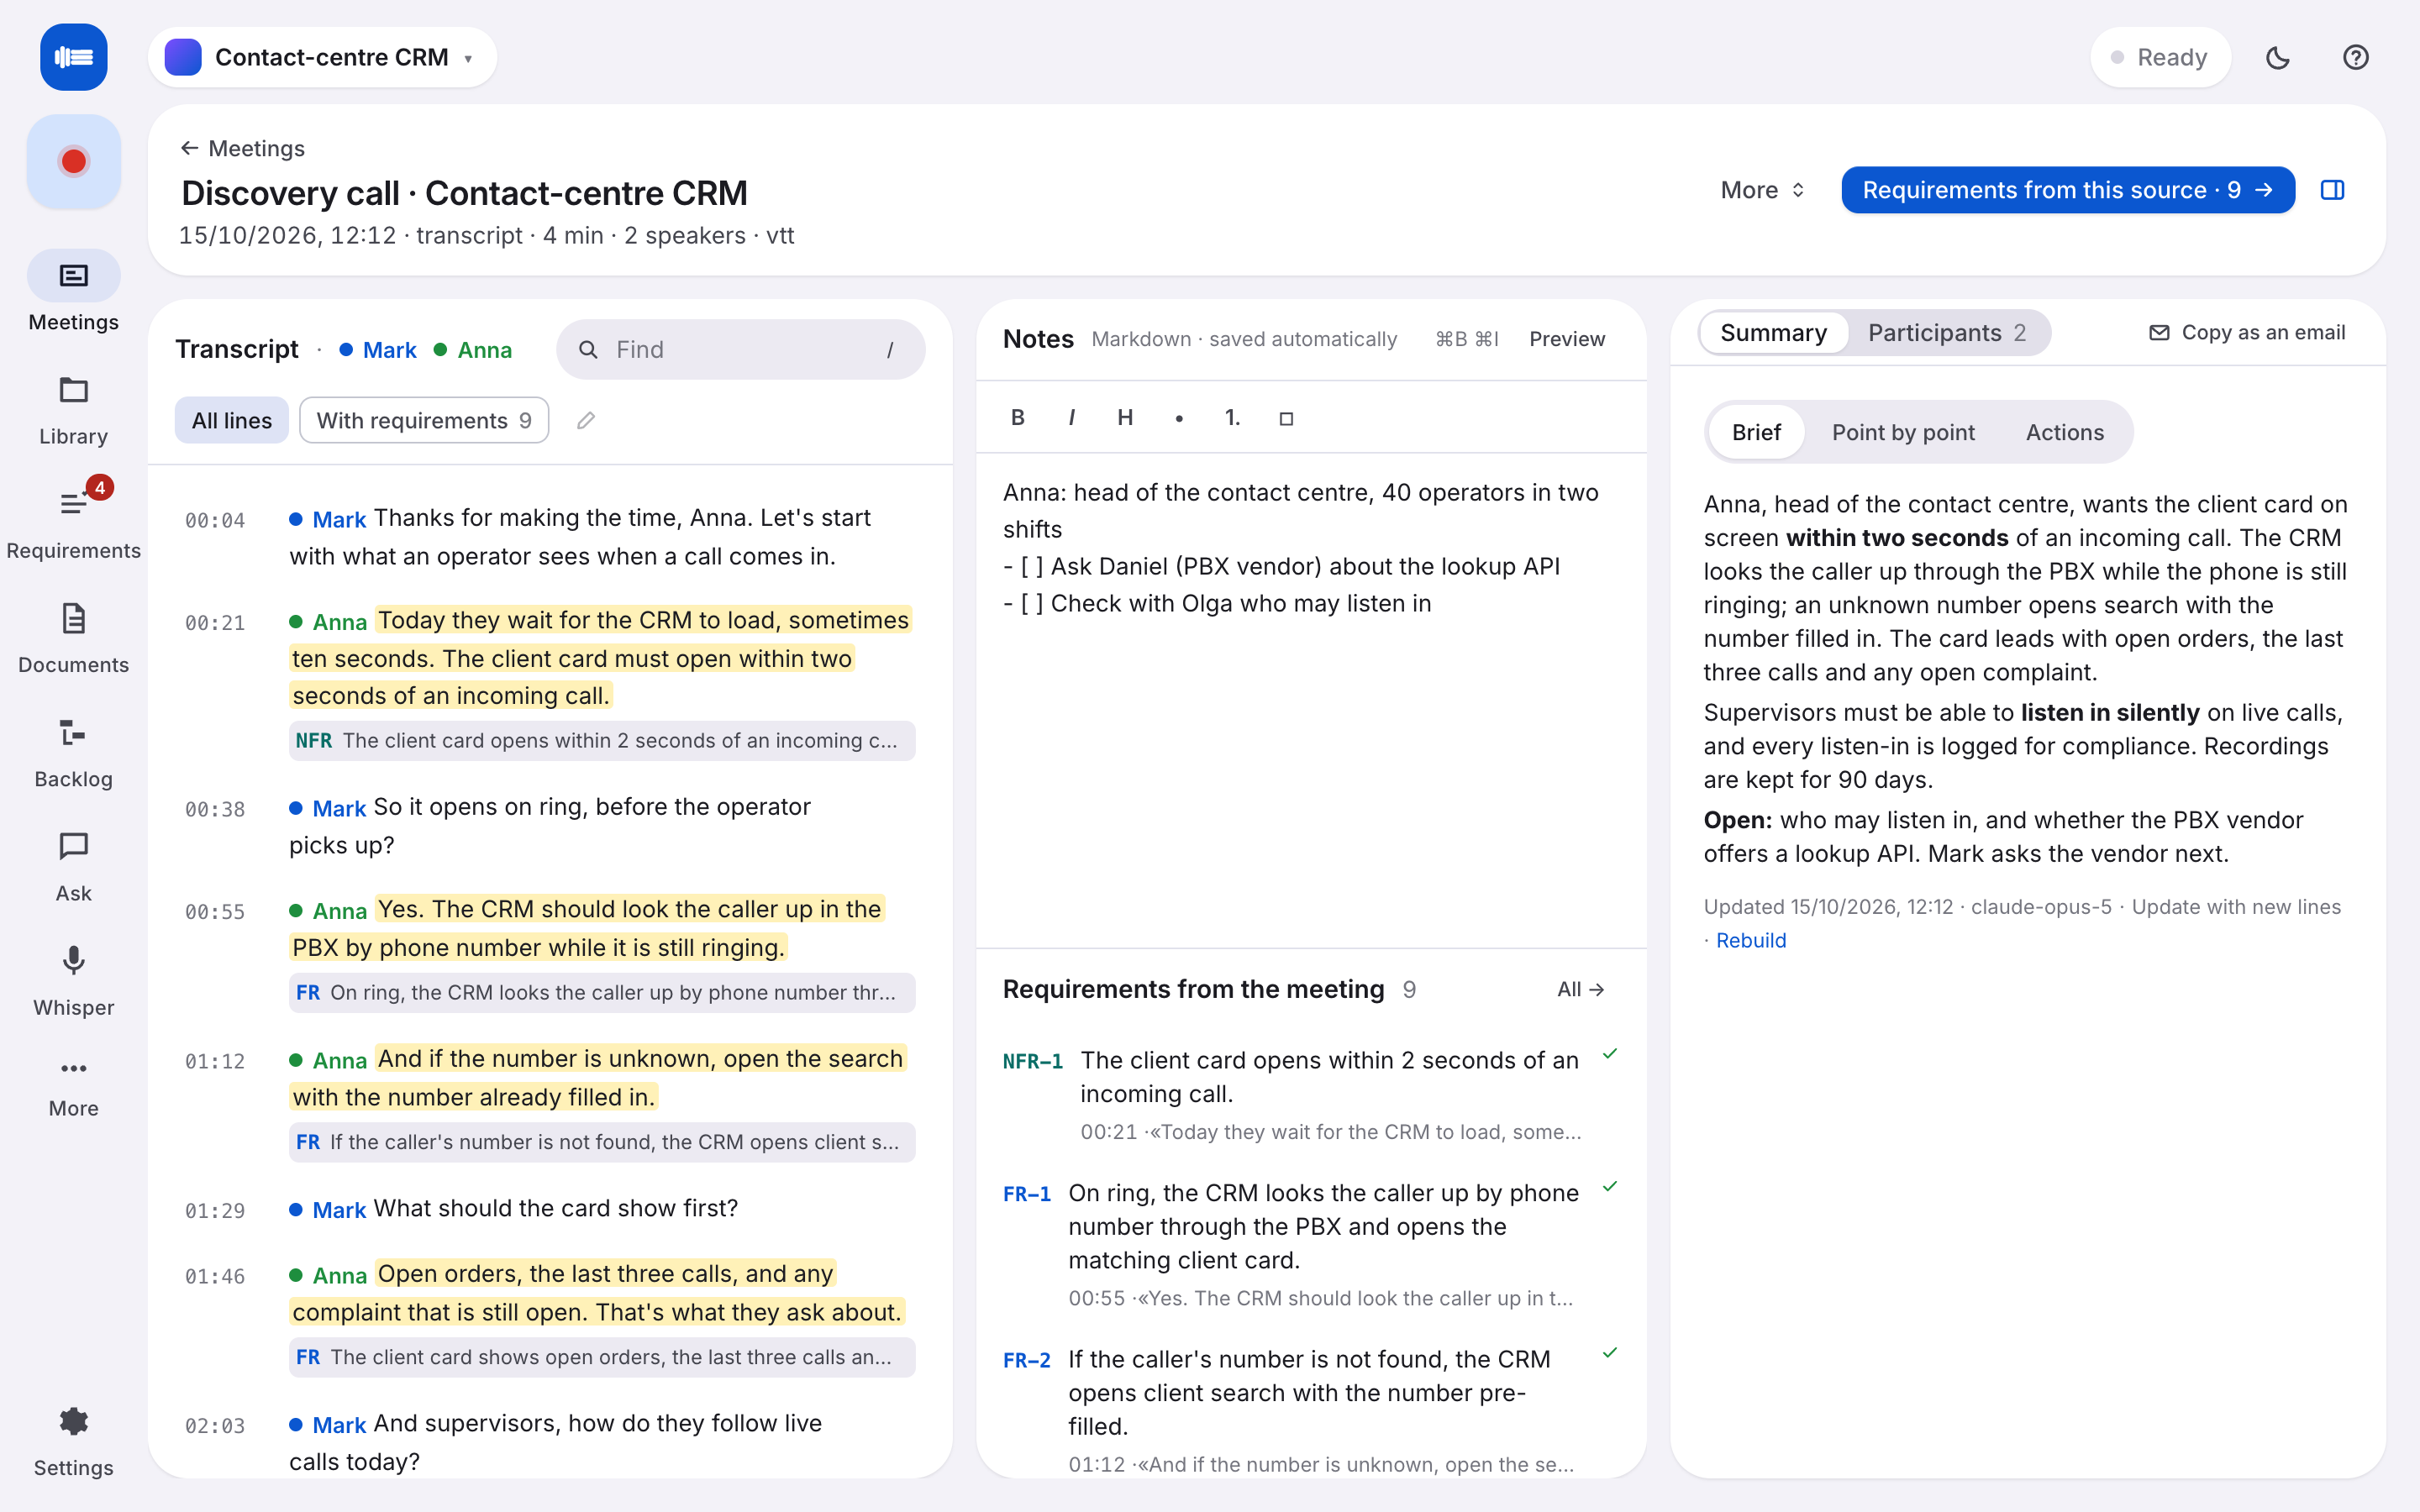Insert checkbox item in Notes toolbar
This screenshot has width=2420, height=1512.
click(1286, 418)
